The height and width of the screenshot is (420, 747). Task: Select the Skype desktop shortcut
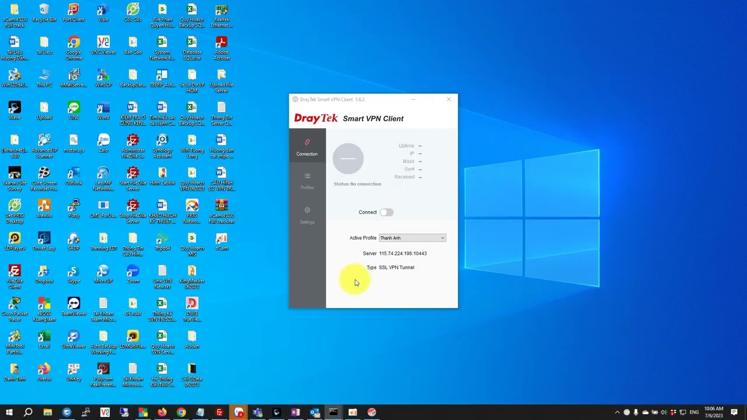tap(74, 274)
